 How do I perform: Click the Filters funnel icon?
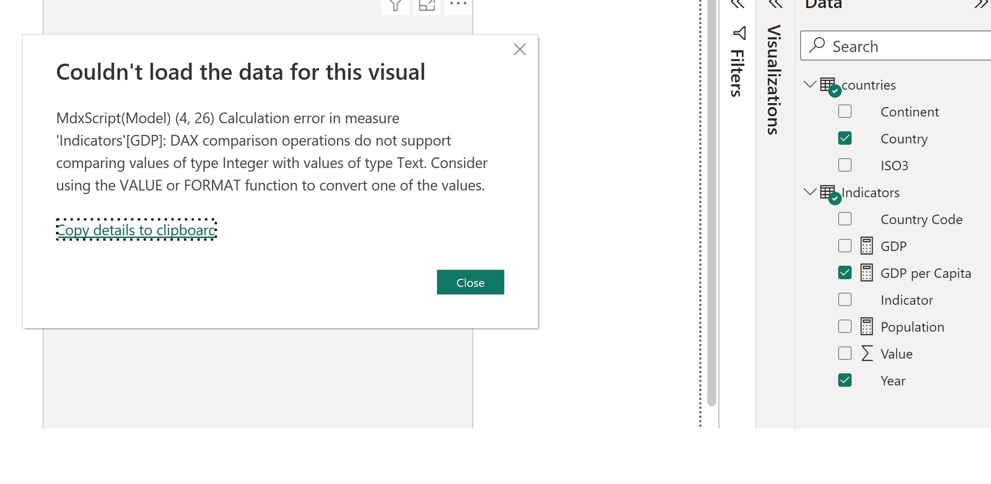click(x=739, y=33)
